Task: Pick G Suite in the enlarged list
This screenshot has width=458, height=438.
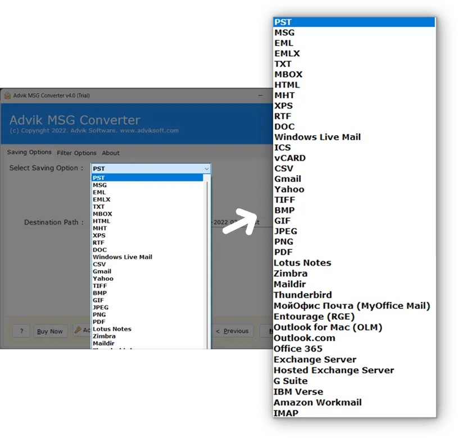Action: pos(291,381)
